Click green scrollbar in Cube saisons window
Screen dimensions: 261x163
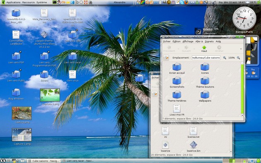tap(242, 89)
